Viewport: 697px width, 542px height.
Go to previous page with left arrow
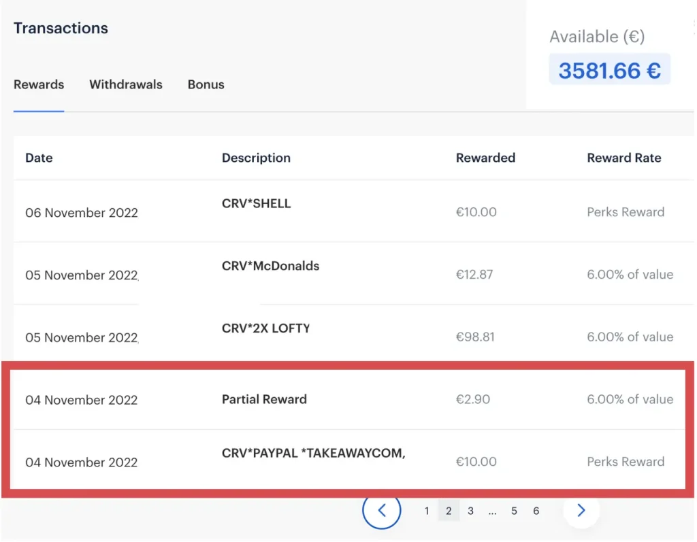[381, 509]
